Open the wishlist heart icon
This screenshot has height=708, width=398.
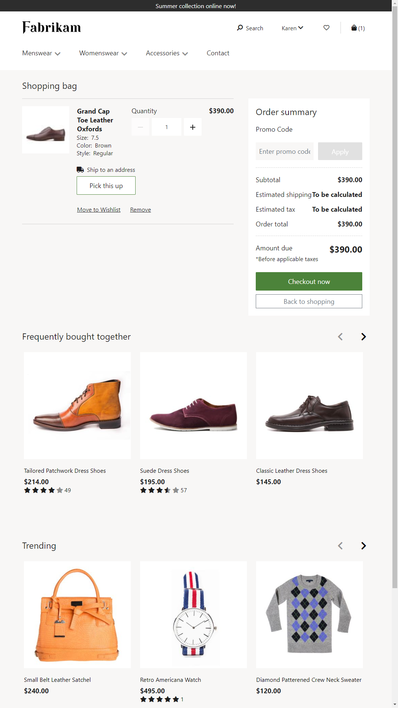[326, 28]
